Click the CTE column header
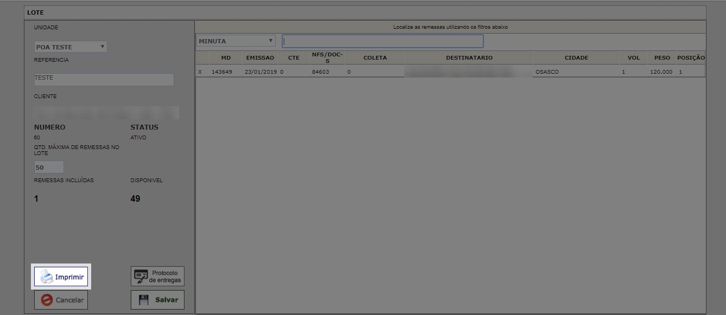This screenshot has height=315, width=726. coord(294,57)
